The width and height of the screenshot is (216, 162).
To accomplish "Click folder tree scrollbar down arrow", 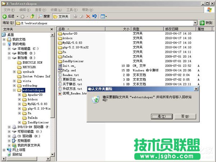I will click(x=52, y=154).
